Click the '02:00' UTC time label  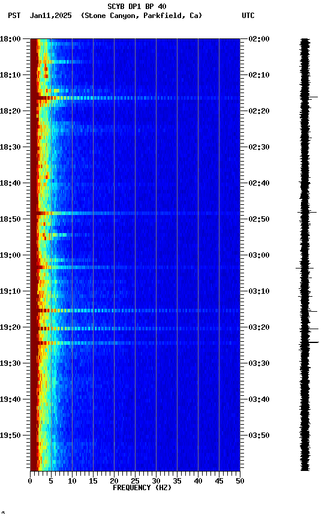(259, 39)
